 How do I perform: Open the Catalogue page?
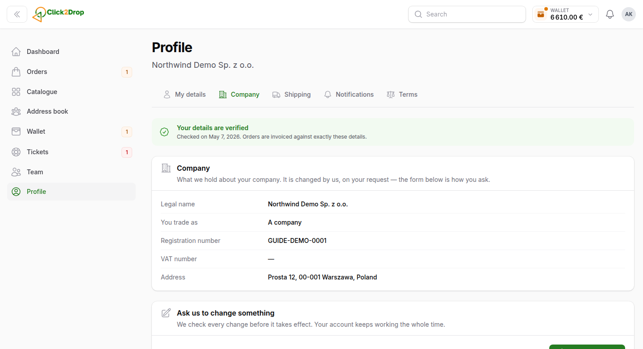point(71,92)
